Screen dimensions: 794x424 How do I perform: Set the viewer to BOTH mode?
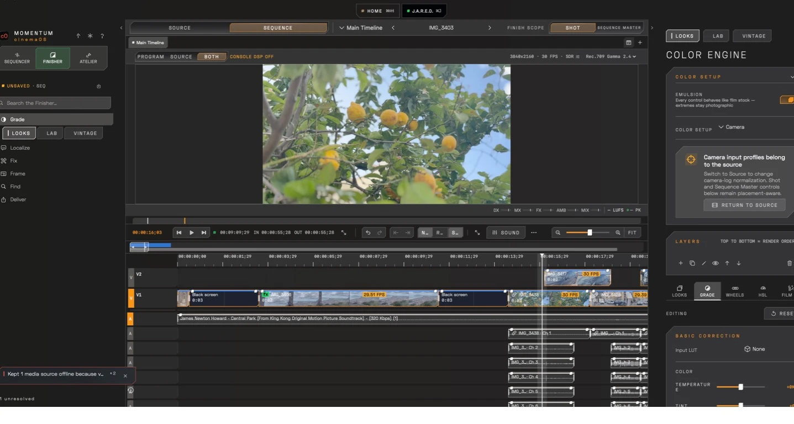point(212,57)
